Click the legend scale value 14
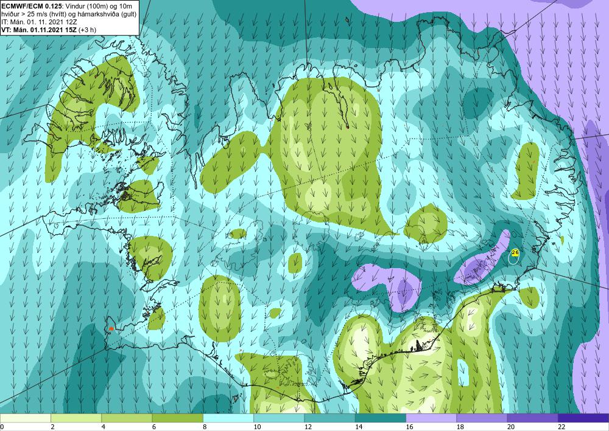 pyautogui.click(x=358, y=427)
